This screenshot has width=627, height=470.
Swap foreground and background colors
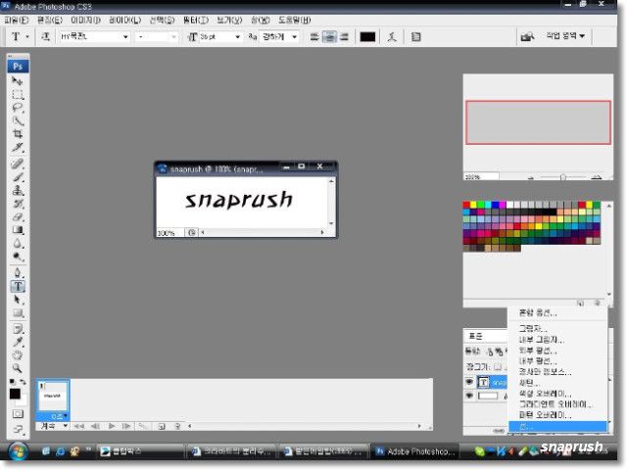[24, 382]
